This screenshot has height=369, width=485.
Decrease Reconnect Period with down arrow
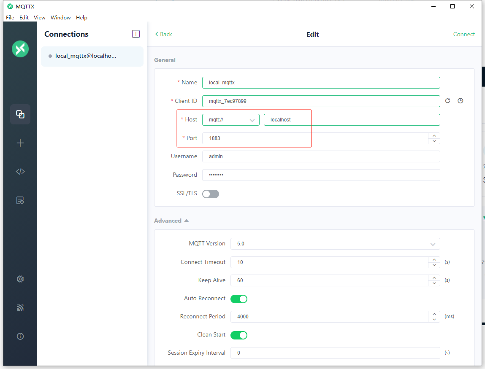click(x=434, y=320)
